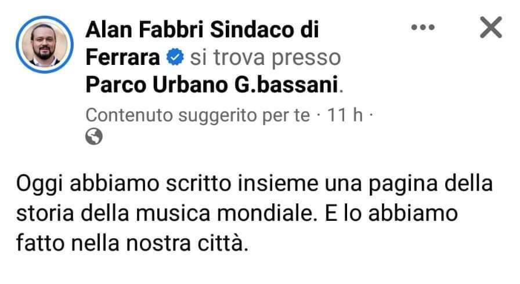Click the 11 h post timestamp
The height and width of the screenshot is (284, 520).
click(x=345, y=115)
